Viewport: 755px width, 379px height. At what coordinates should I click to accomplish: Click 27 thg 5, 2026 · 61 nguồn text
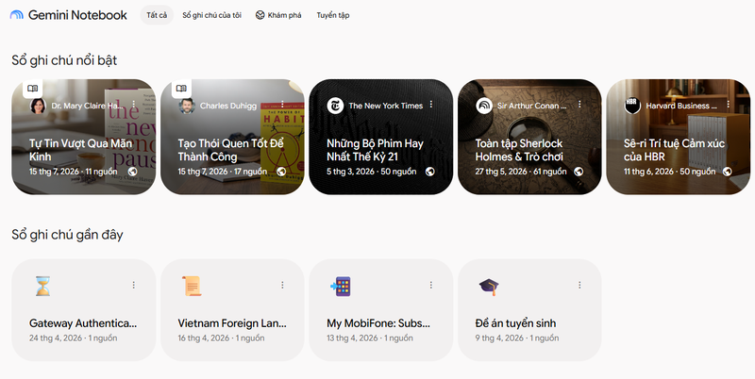click(x=521, y=172)
